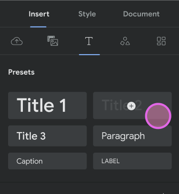Screen dimensions: 179x194
Task: Click the word Caption in its preset card
Action: point(30,161)
